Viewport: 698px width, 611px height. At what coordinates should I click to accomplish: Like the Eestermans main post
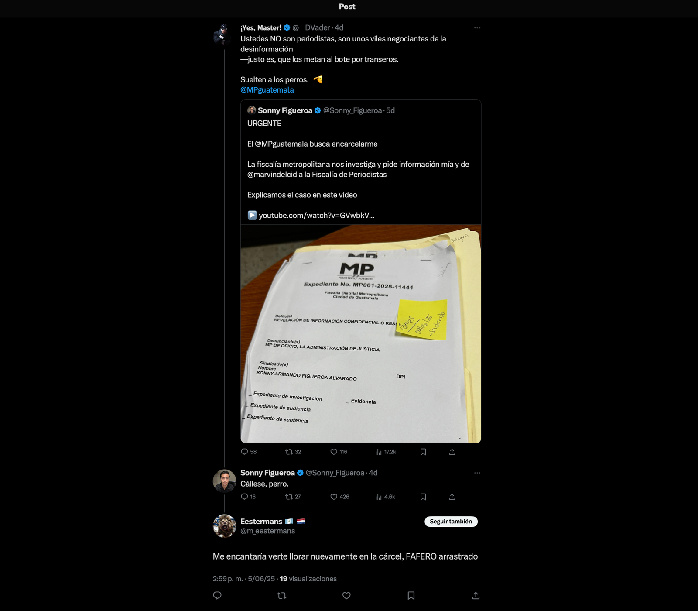(x=346, y=595)
